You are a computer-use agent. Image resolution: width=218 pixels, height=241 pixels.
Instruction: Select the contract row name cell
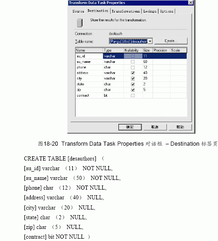[x=89, y=95]
